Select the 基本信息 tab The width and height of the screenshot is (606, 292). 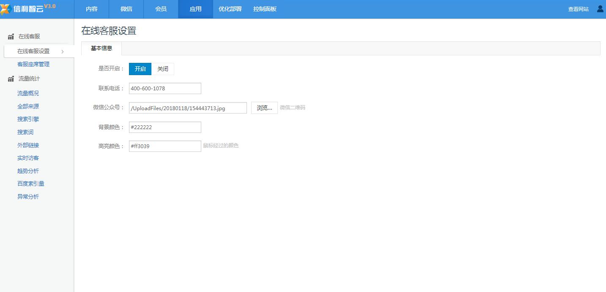(x=101, y=49)
